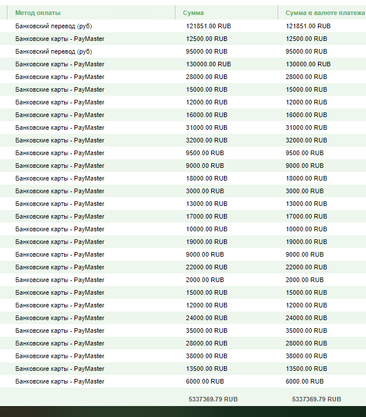
Task: Click the Сумма column header
Action: (193, 13)
